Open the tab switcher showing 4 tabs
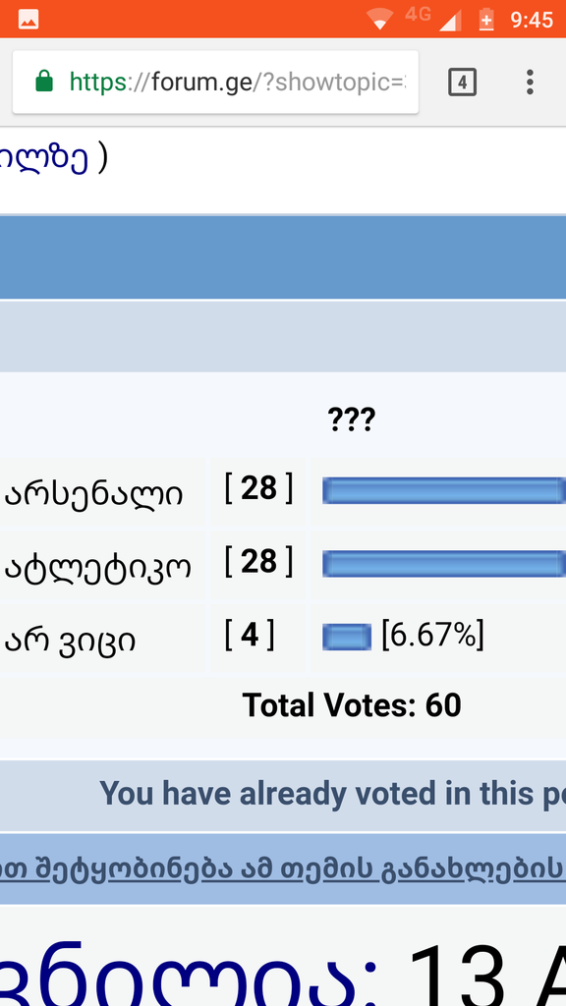The width and height of the screenshot is (566, 1006). [x=462, y=83]
